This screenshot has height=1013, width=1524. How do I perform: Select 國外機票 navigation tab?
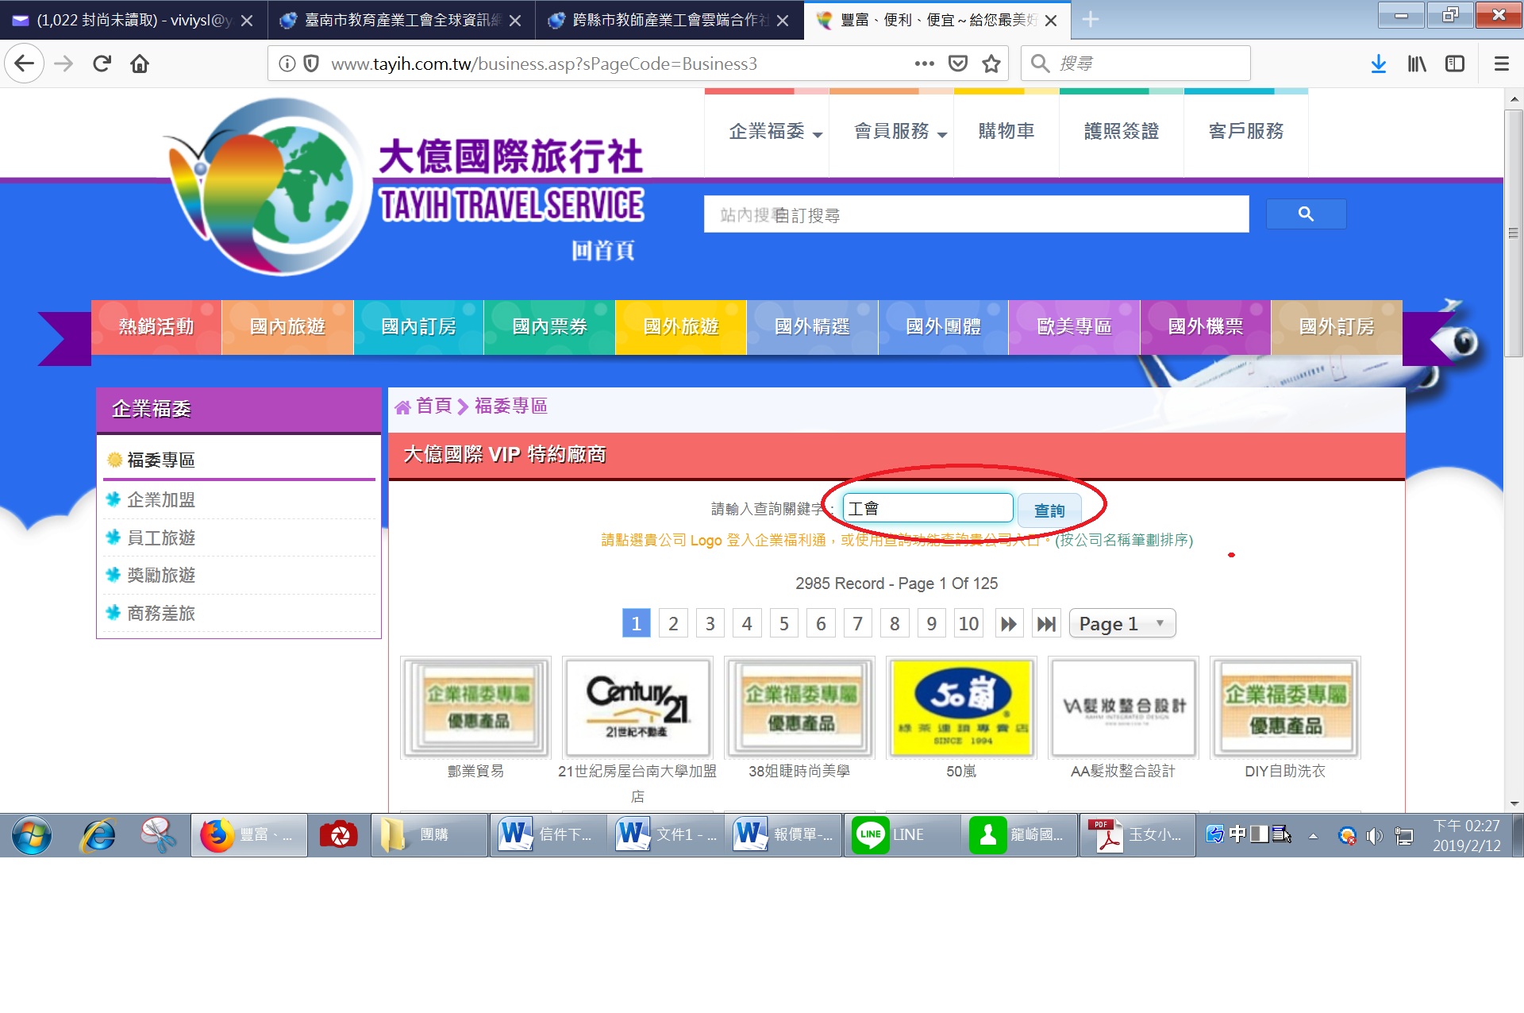[1206, 327]
